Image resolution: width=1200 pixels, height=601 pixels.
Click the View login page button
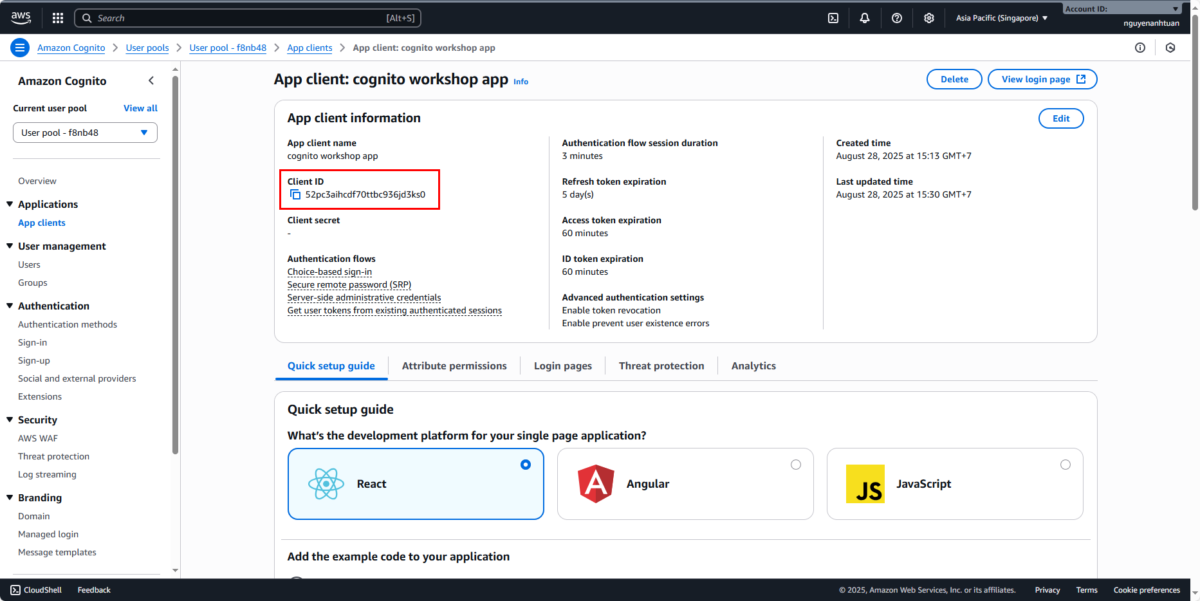point(1042,79)
